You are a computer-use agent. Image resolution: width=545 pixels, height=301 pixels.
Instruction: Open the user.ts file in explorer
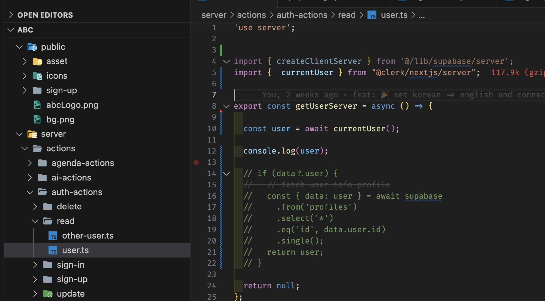(x=75, y=250)
